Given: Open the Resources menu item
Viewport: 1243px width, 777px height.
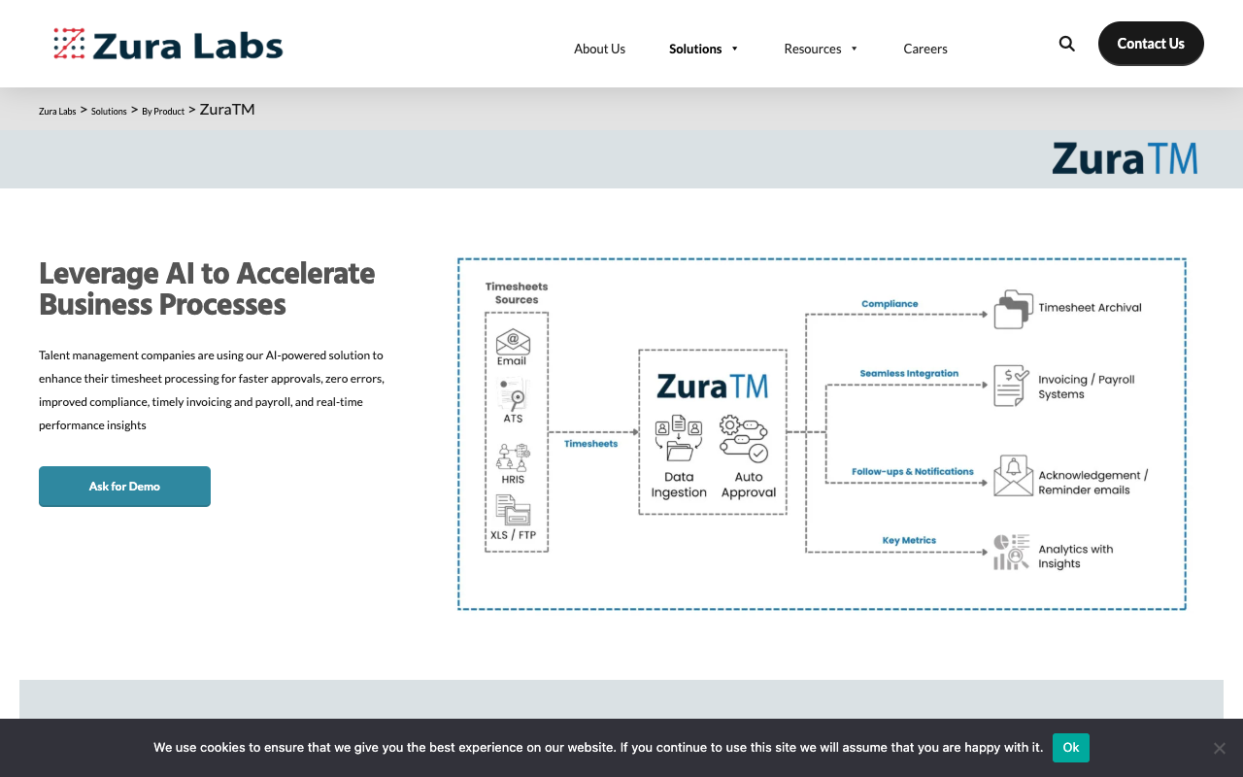Looking at the screenshot, I should [813, 49].
